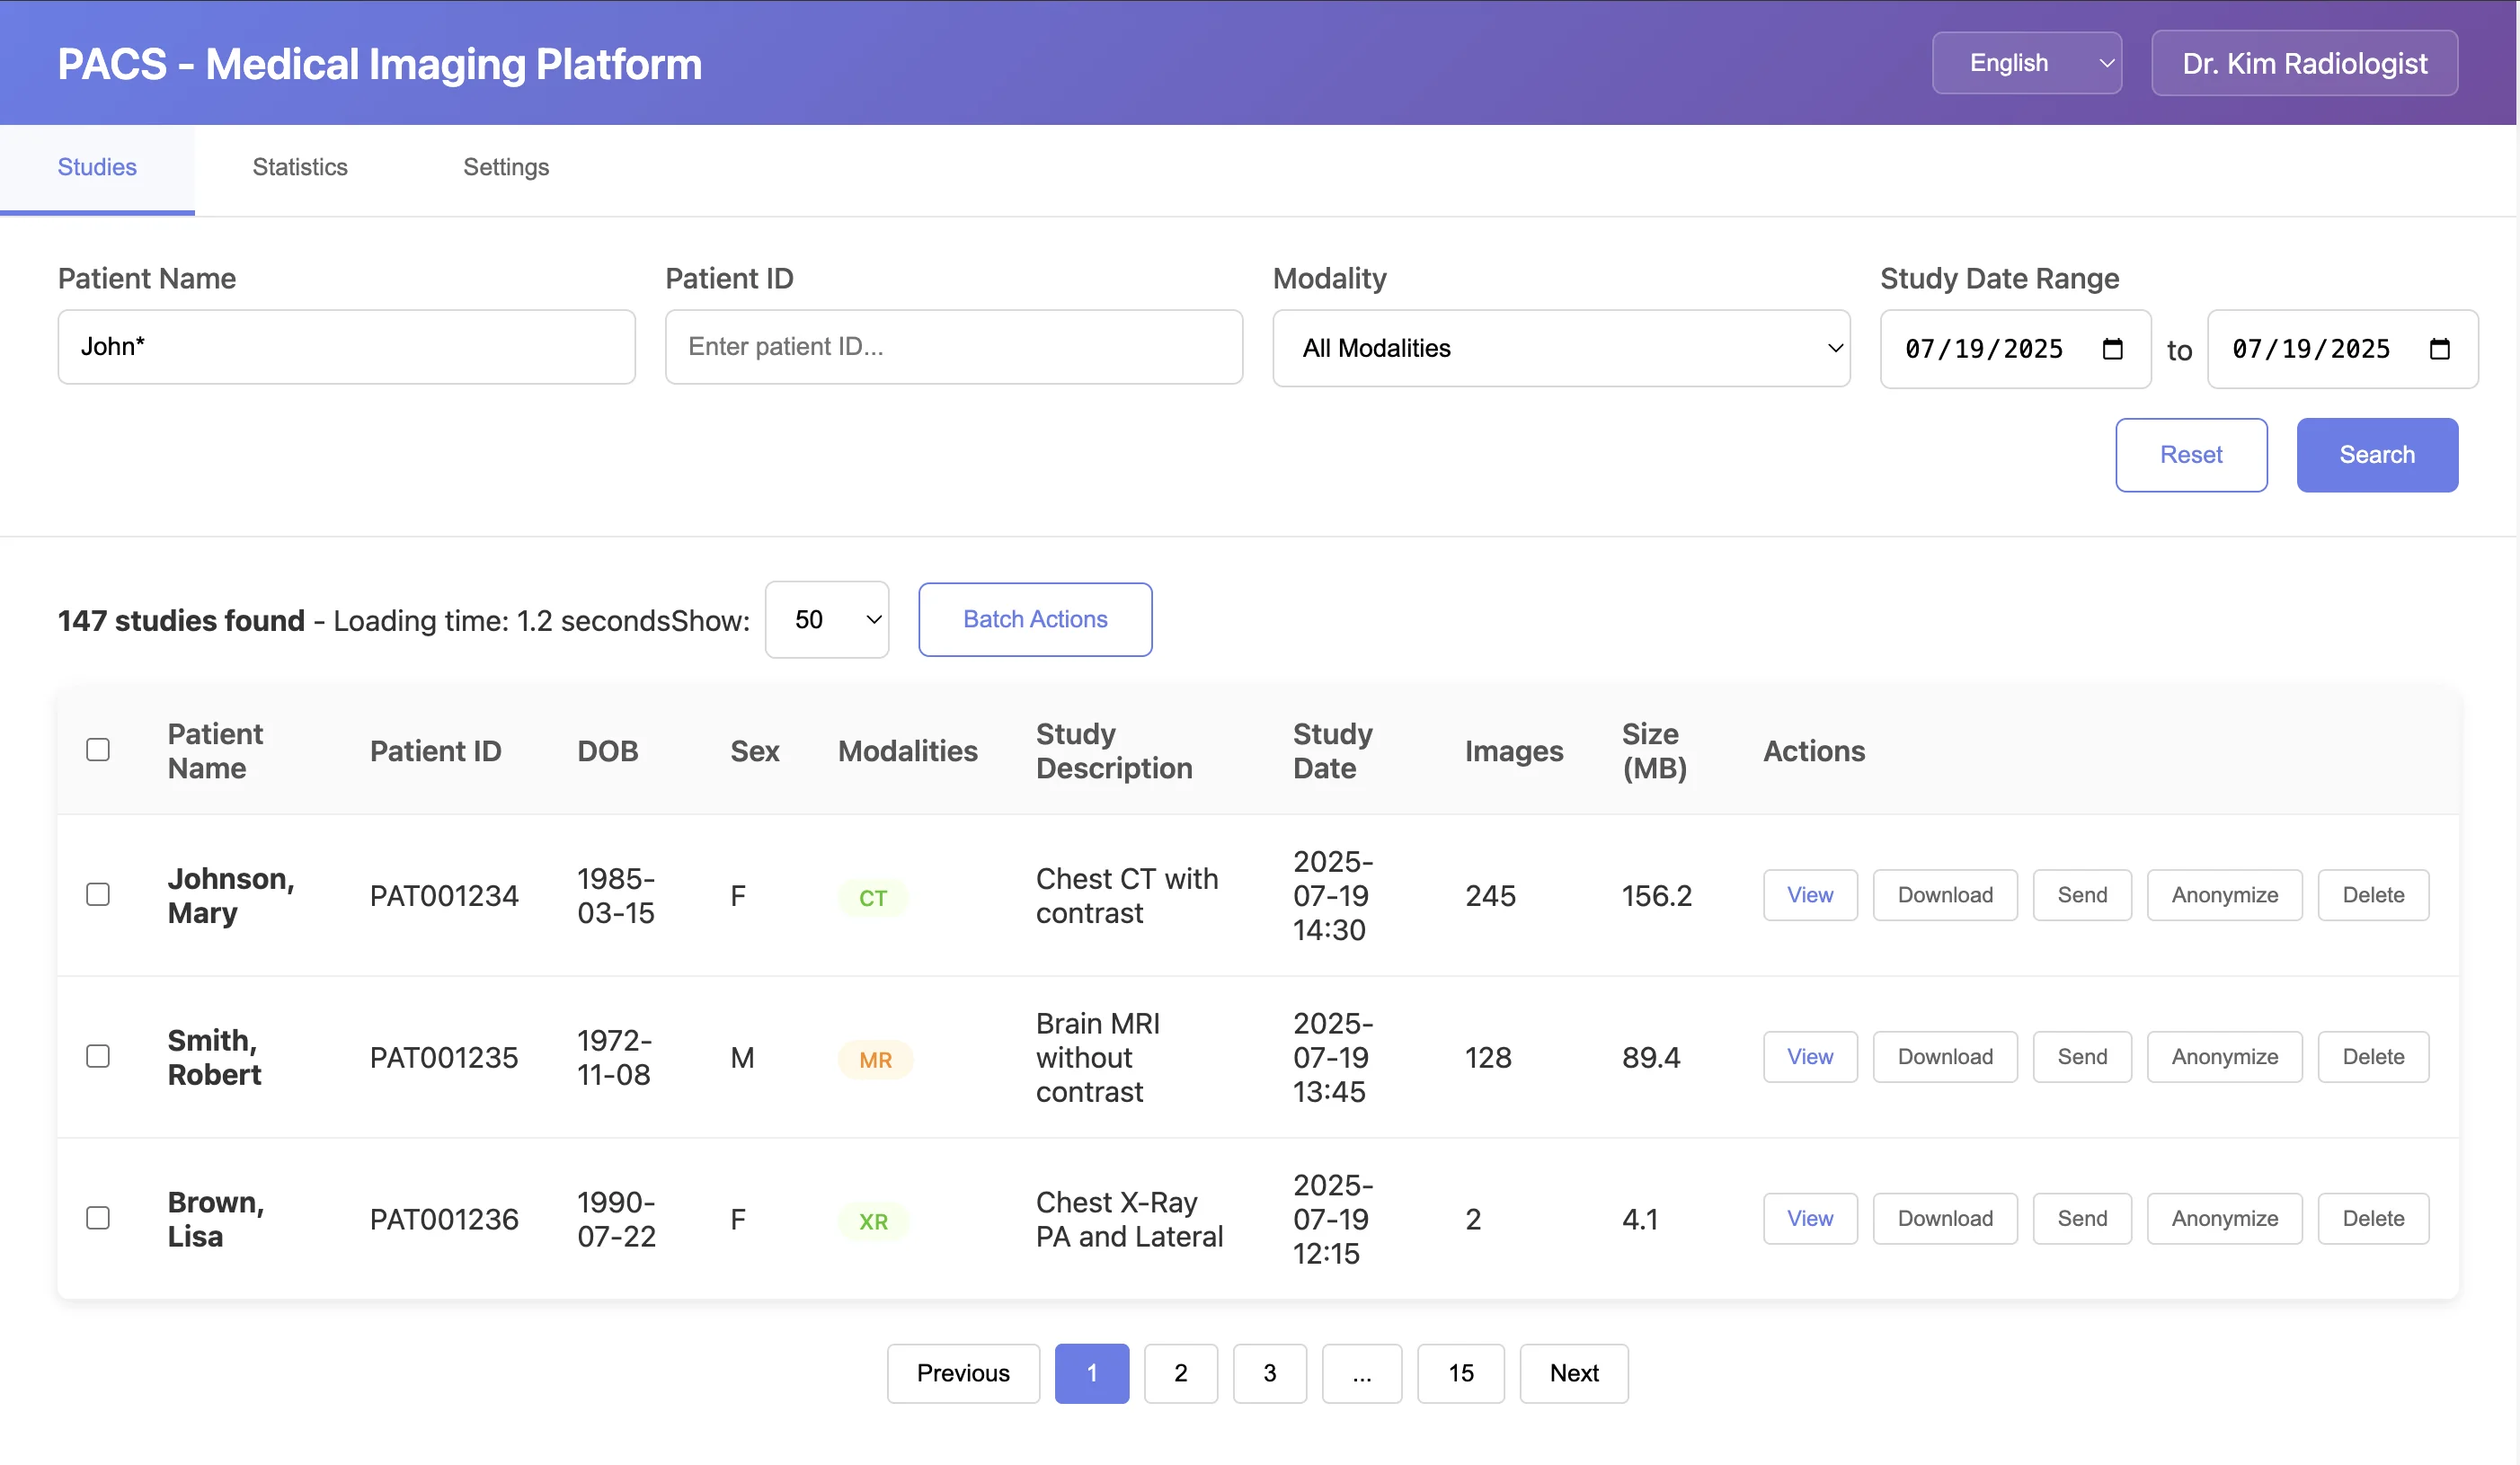Open the English language selector
The width and height of the screenshot is (2520, 1465).
(2026, 62)
